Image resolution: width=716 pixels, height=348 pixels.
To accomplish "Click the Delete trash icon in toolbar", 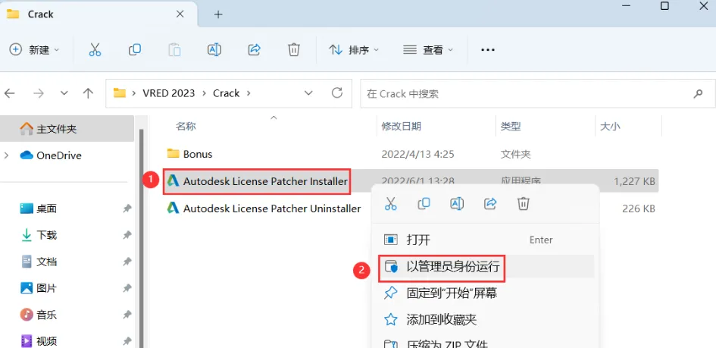I will pyautogui.click(x=294, y=49).
